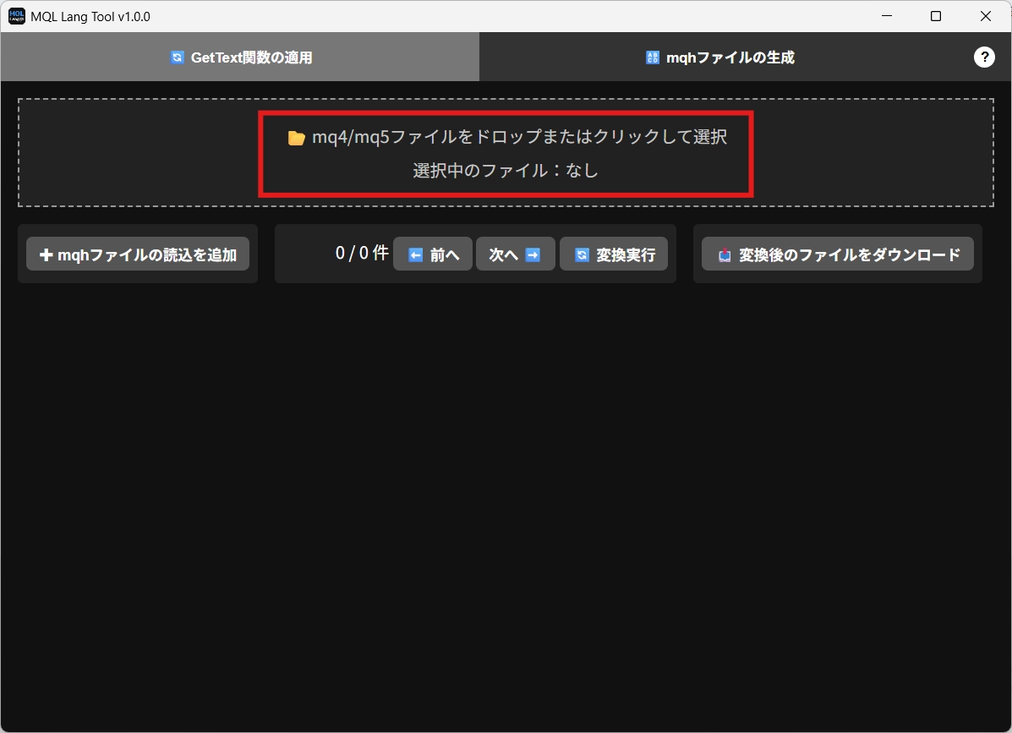Viewport: 1012px width, 733px height.
Task: Minimize the MQL Lang Tool window
Action: pyautogui.click(x=887, y=16)
